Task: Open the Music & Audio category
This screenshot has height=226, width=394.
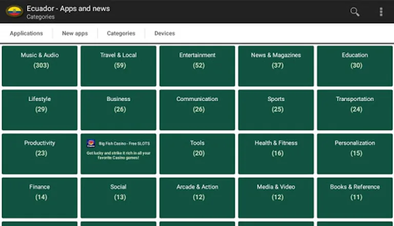Action: [40, 66]
